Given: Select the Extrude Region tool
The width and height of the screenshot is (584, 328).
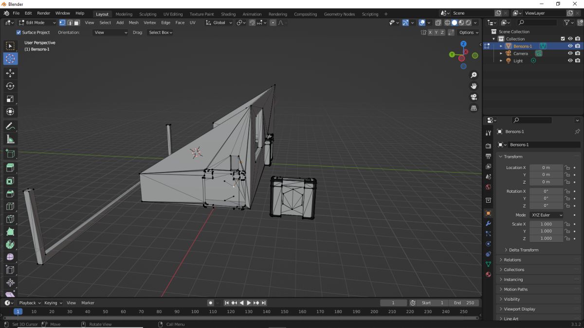Looking at the screenshot, I should [x=10, y=168].
